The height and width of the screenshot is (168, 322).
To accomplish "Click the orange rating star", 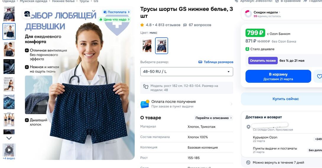I will tap(142, 25).
